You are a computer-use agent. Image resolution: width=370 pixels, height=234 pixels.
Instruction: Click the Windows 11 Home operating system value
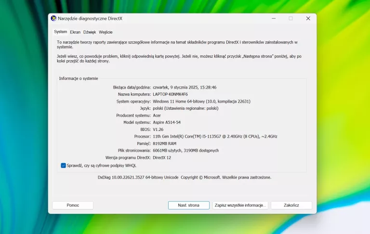tap(201, 102)
